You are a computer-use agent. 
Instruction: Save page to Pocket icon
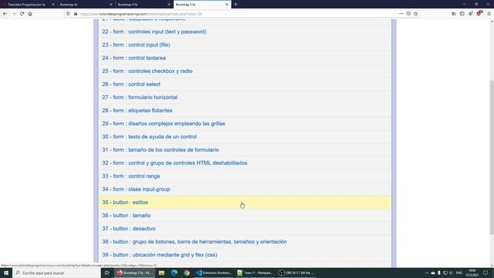click(x=408, y=14)
